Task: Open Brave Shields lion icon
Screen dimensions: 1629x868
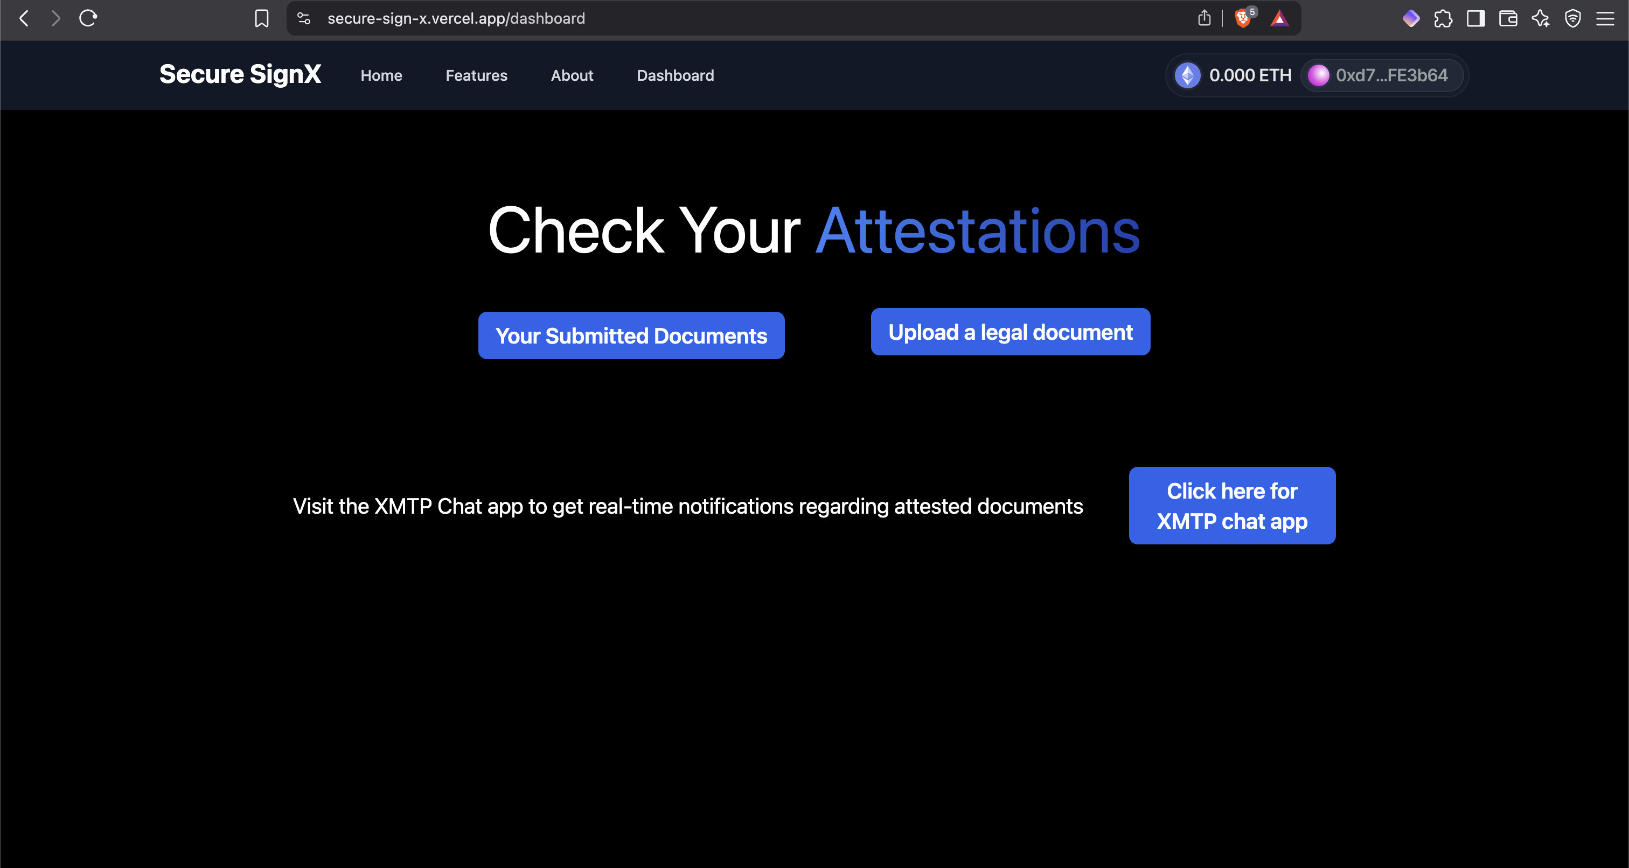Action: click(x=1243, y=18)
